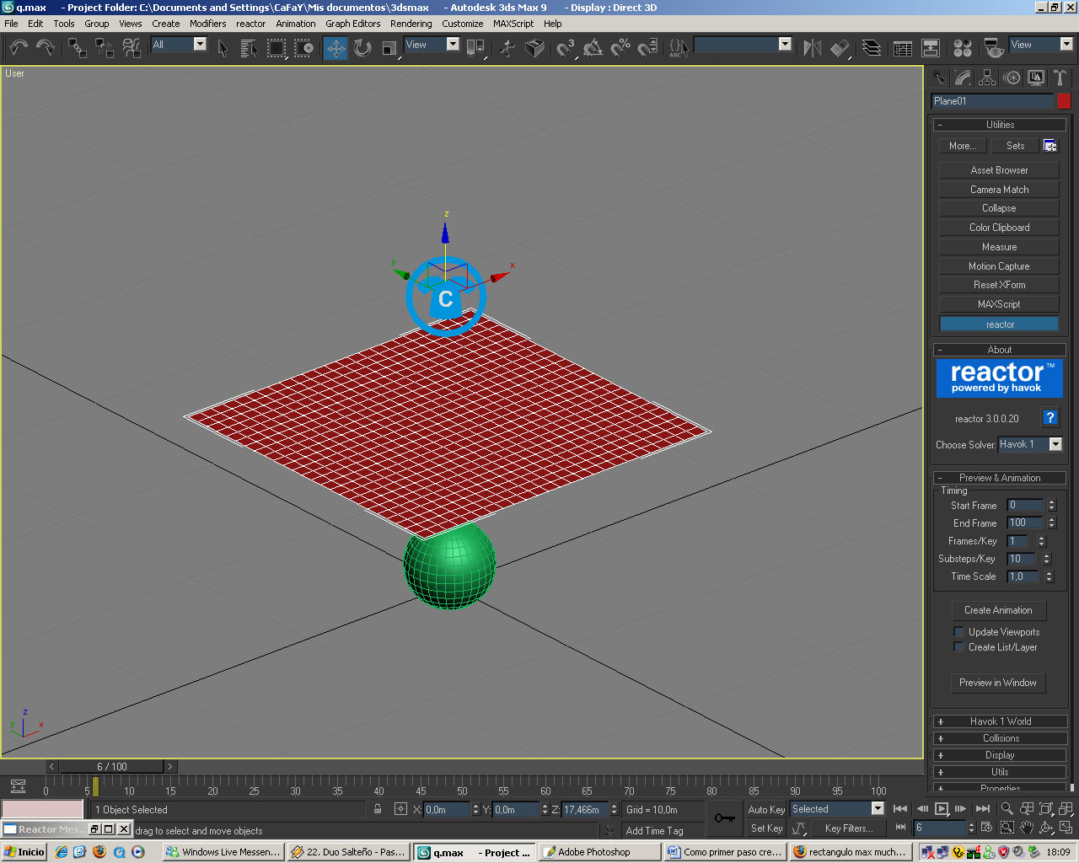Open the Schematic View icon
1079x863 pixels.
pos(931,48)
